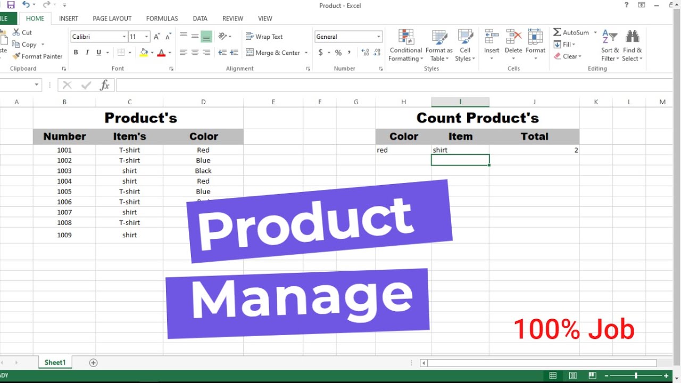Delete cells using the Delete button
Viewport: 681px width, 383px height.
coord(513,46)
